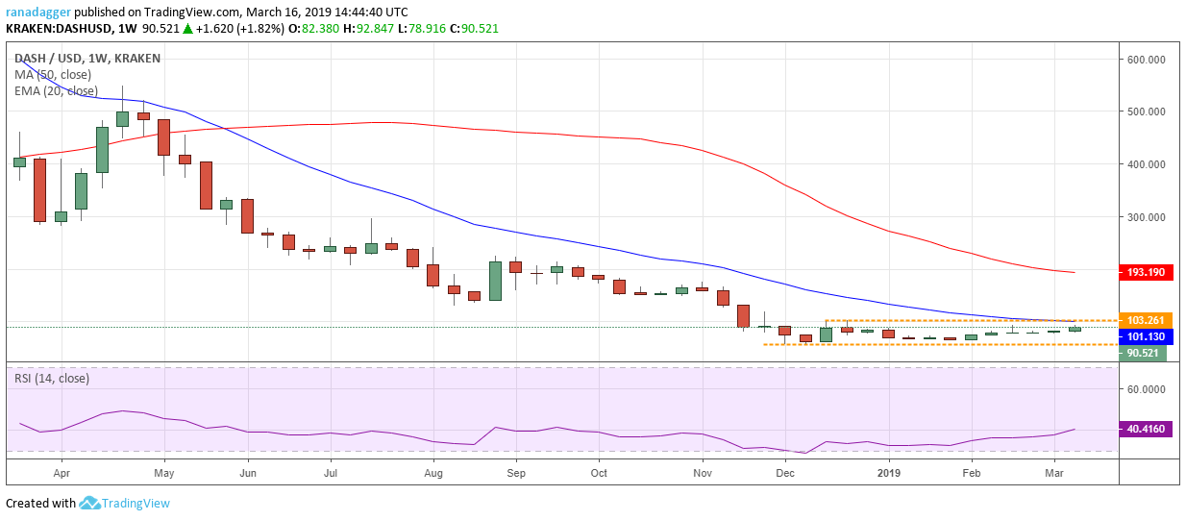1186x520 pixels.
Task: Click the blue 101.130 EMA price tag
Action: (x=1146, y=336)
